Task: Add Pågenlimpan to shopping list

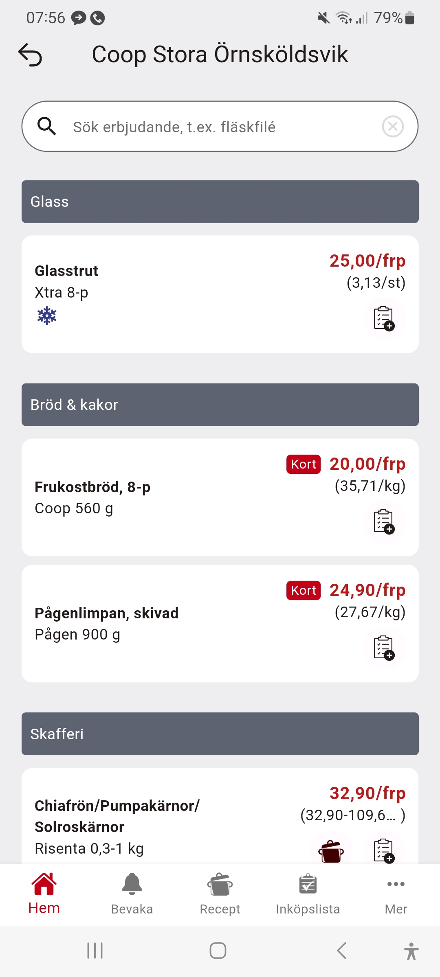Action: [x=384, y=648]
